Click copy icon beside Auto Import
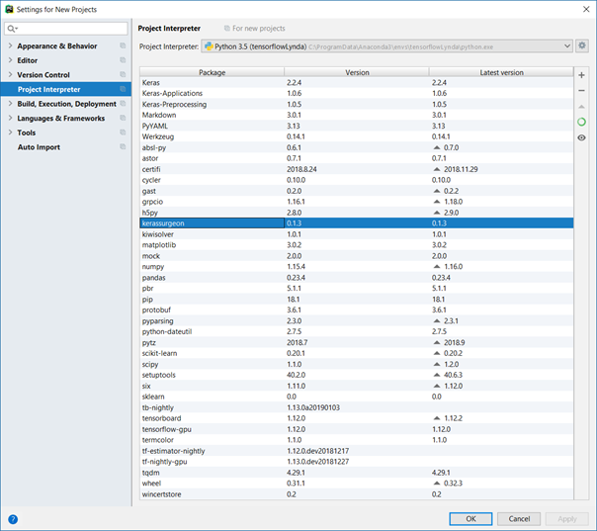 pyautogui.click(x=123, y=147)
